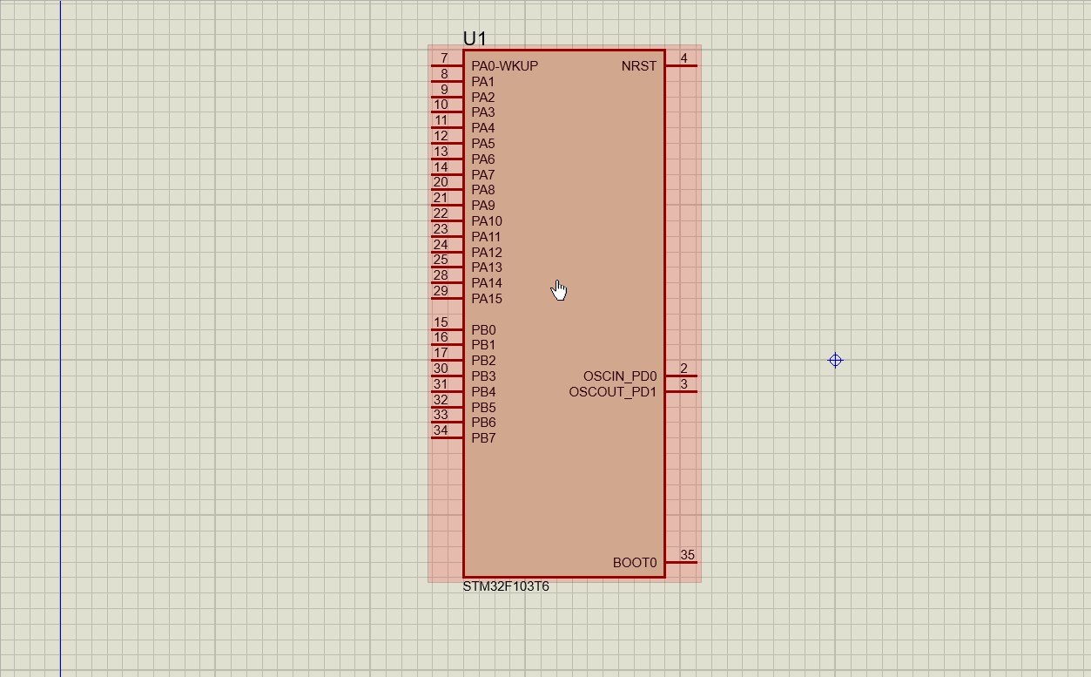
Task: Click the PA14 pin label
Action: click(x=487, y=283)
